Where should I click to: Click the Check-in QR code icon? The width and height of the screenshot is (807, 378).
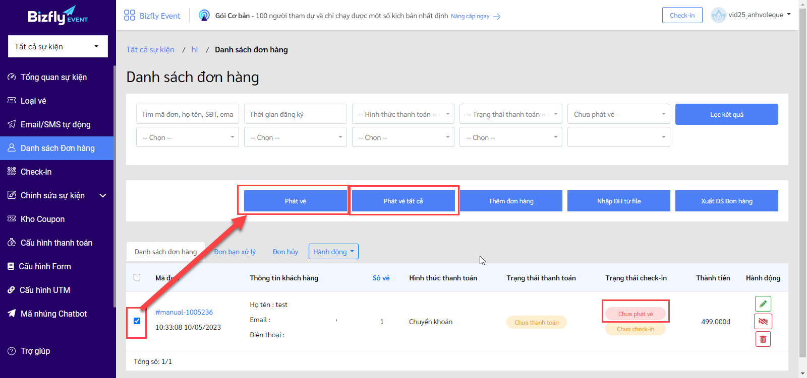tap(12, 172)
